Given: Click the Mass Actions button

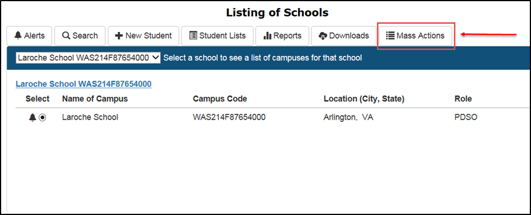Looking at the screenshot, I should pos(415,36).
